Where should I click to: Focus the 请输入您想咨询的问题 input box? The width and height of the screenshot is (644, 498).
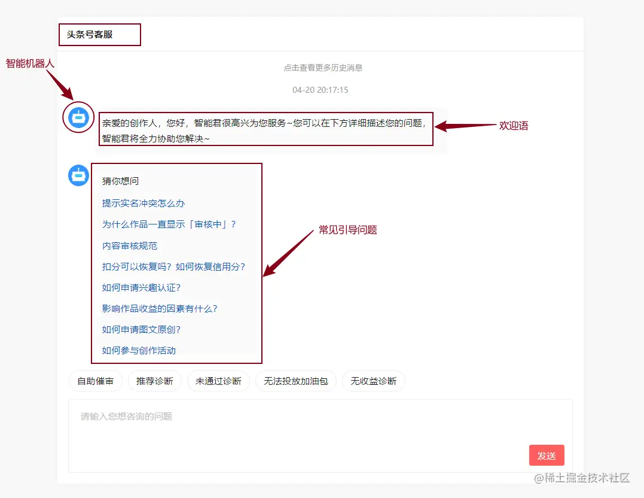click(321, 436)
